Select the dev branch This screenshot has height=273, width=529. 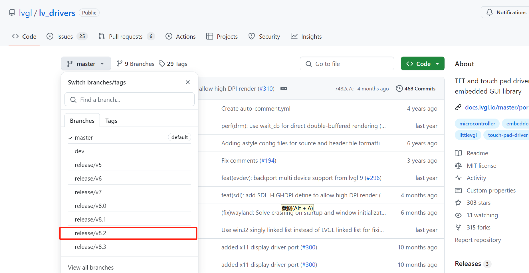point(129,151)
